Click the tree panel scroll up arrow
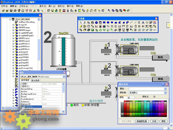 point(39,19)
